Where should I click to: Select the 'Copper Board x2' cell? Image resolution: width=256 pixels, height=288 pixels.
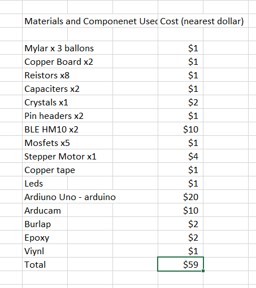pyautogui.click(x=45, y=61)
